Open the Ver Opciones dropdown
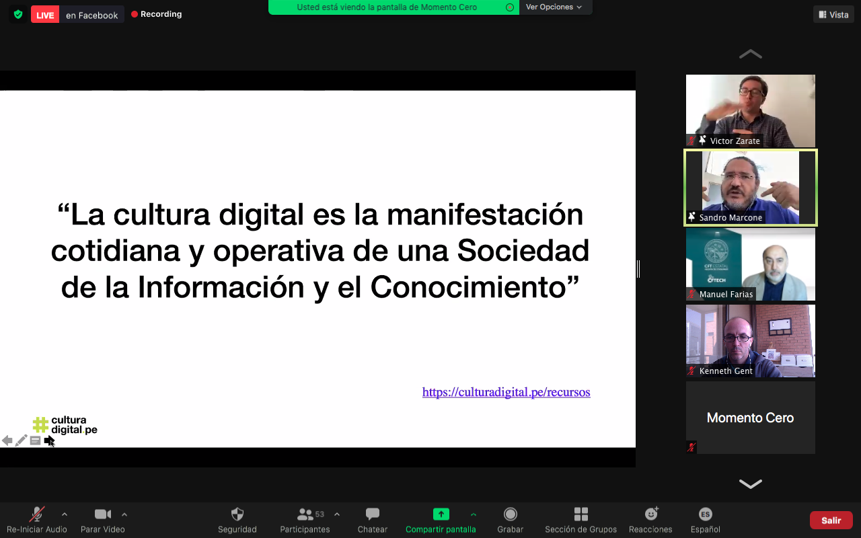Image resolution: width=861 pixels, height=538 pixels. 554,7
